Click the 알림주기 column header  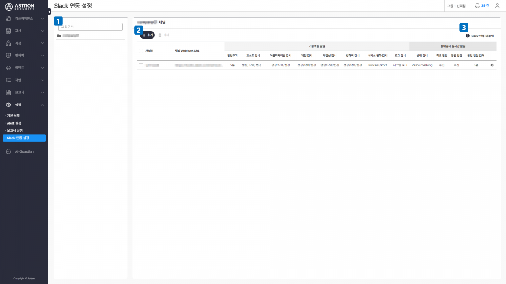tap(232, 55)
